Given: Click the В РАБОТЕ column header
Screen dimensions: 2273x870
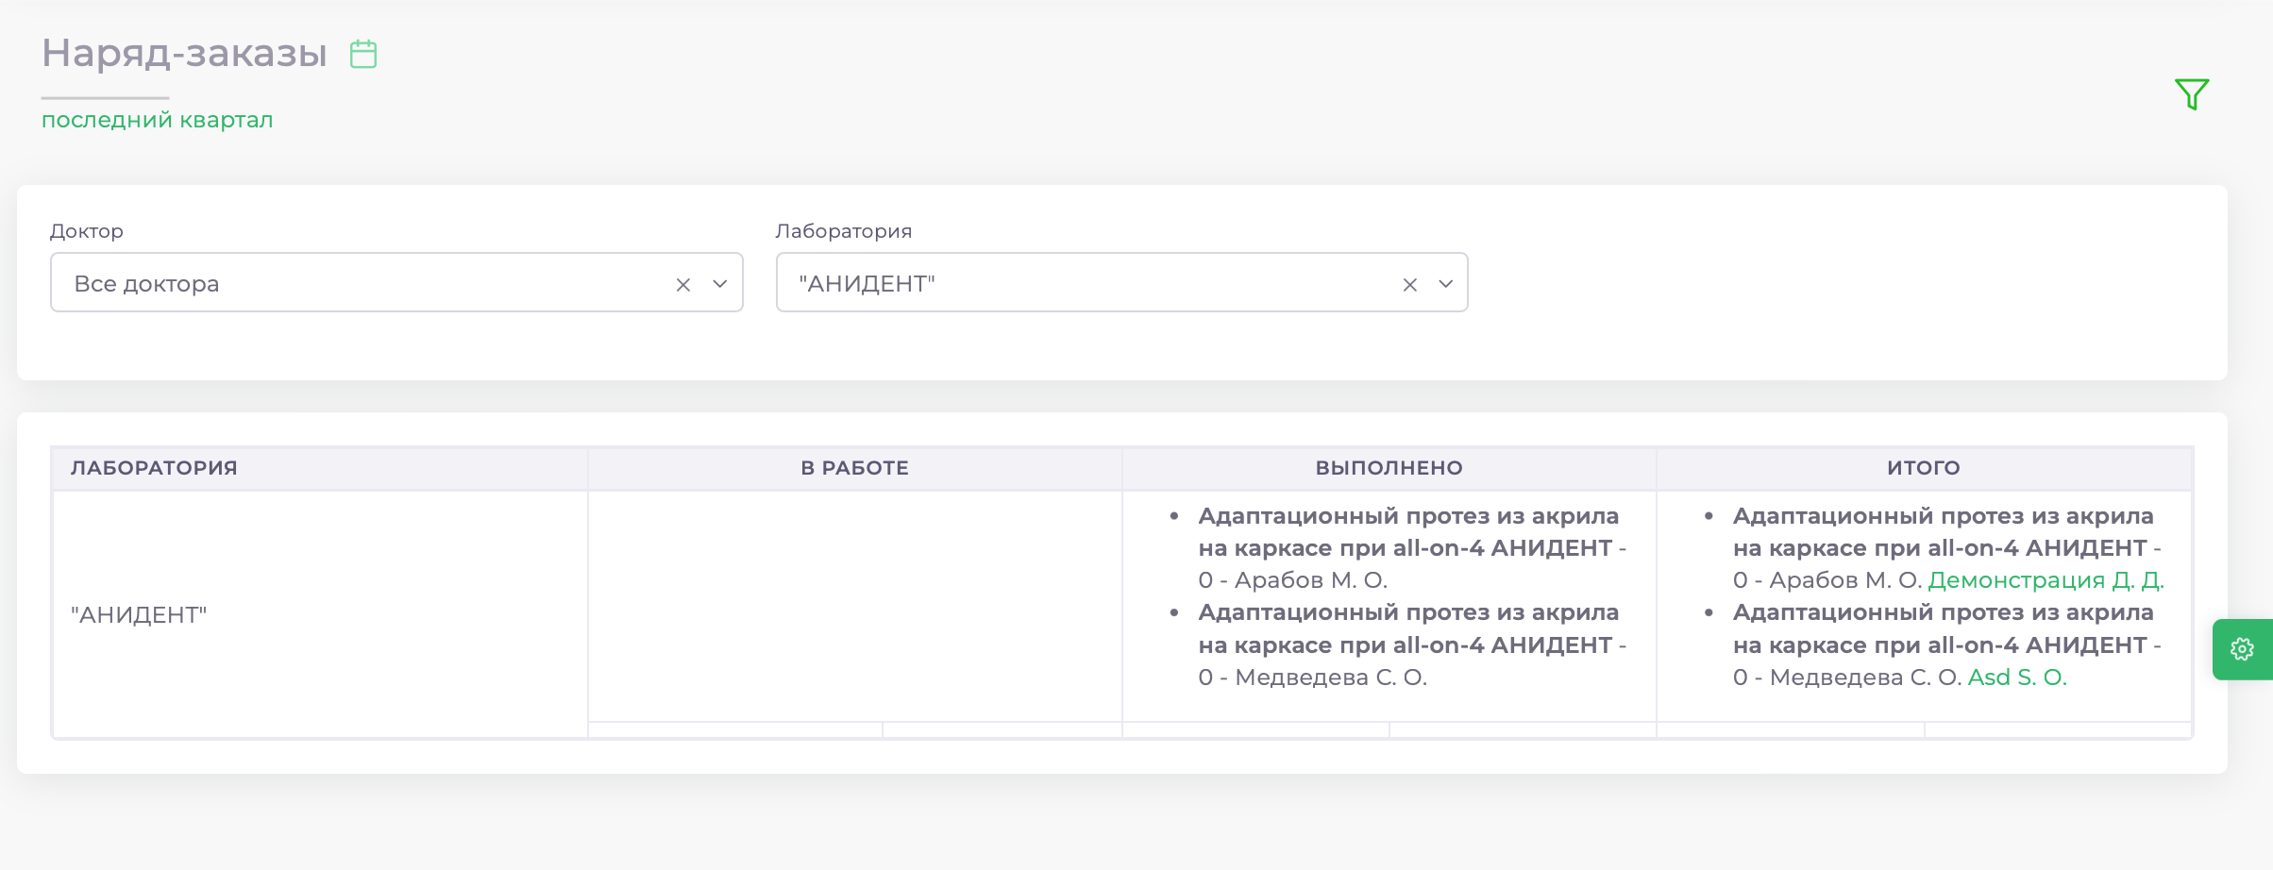Looking at the screenshot, I should pos(855,468).
